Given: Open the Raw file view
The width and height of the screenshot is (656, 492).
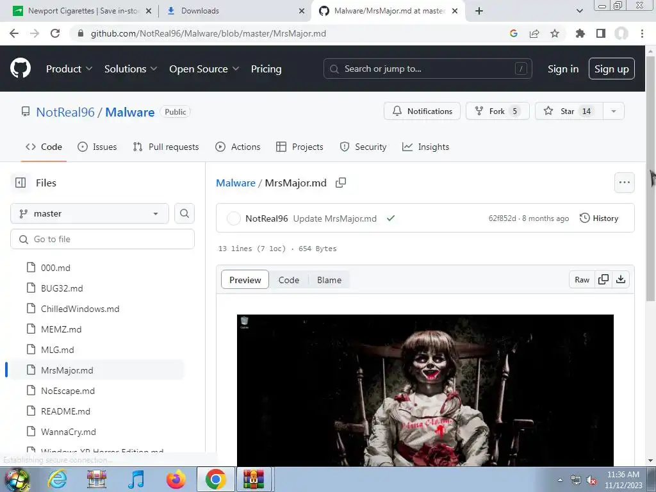Looking at the screenshot, I should pyautogui.click(x=582, y=279).
